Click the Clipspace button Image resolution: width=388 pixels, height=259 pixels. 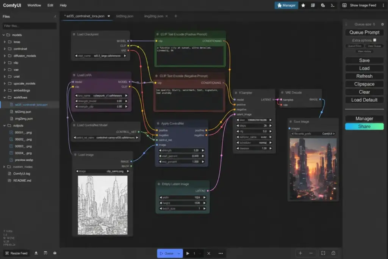(x=364, y=84)
